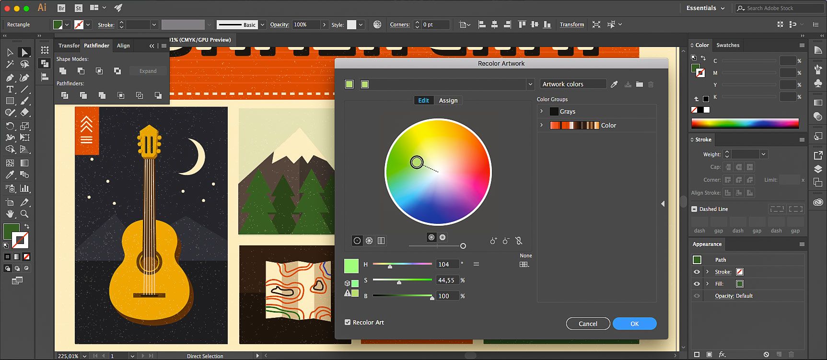Switch to the Align tab
827x360 pixels.
123,46
